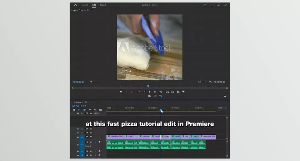Screen dimensions: 300x161
Task: Open the header bar panel-options icon
Action: point(219,5)
